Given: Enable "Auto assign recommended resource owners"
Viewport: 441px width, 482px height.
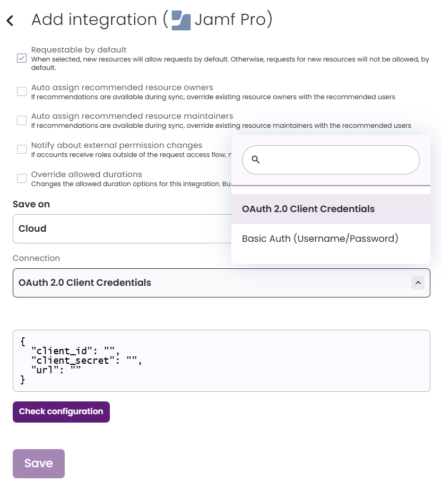Looking at the screenshot, I should (x=21, y=91).
